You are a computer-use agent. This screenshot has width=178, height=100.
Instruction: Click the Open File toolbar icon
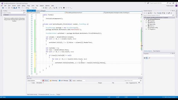click(x=12, y=8)
